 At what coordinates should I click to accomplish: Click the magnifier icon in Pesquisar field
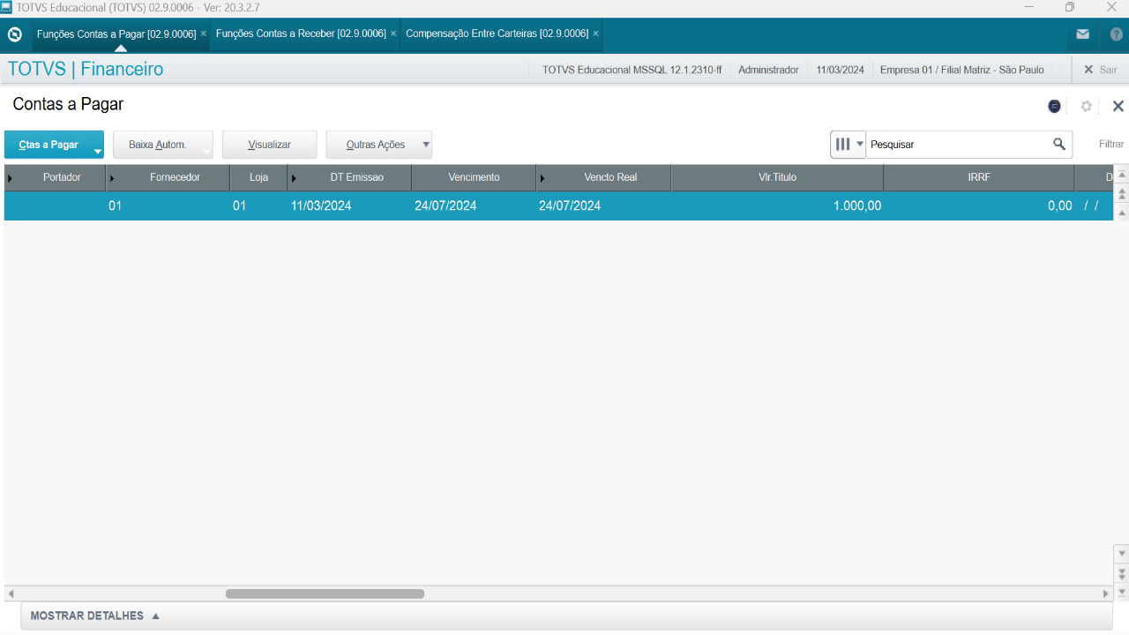pos(1059,144)
